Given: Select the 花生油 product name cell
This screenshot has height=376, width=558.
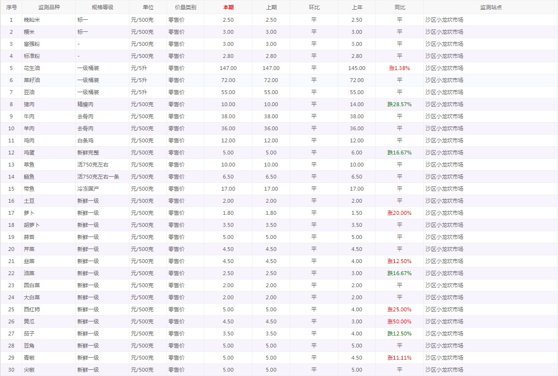Looking at the screenshot, I should pyautogui.click(x=32, y=68).
